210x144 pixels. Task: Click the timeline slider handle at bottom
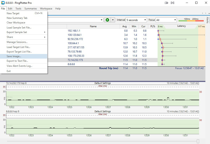[x=198, y=141]
